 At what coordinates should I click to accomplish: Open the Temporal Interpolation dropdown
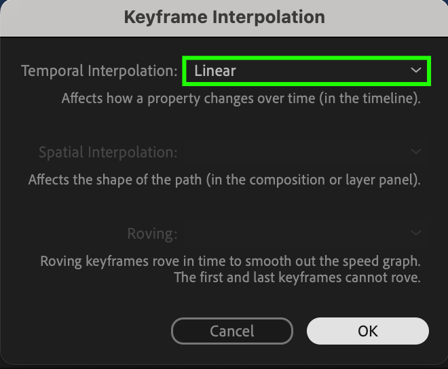(x=305, y=71)
